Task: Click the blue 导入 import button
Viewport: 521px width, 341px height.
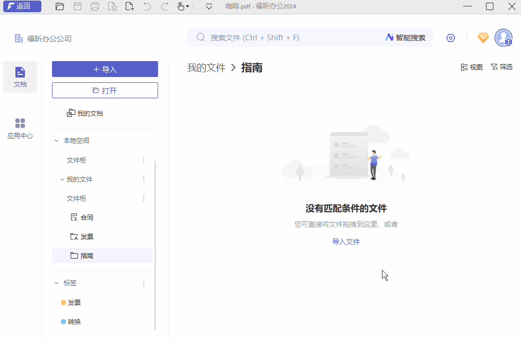Action: 105,69
